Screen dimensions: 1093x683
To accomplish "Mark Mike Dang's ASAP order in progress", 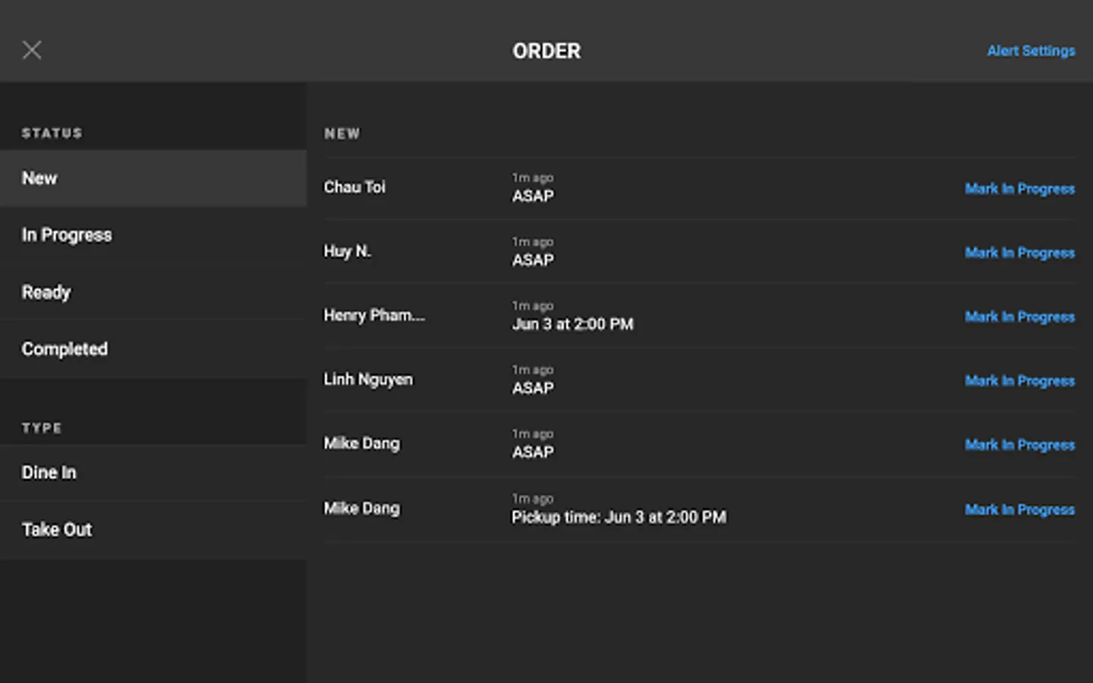I will [1019, 445].
